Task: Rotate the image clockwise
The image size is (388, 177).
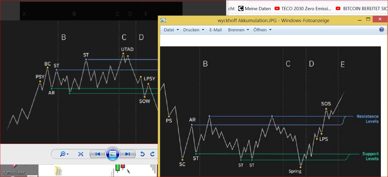Action: pos(152,154)
